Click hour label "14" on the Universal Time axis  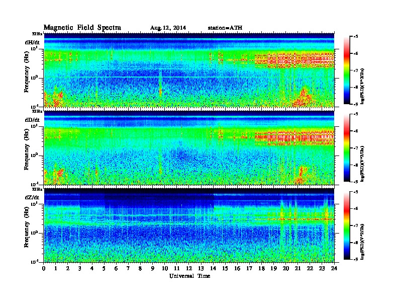click(x=213, y=269)
